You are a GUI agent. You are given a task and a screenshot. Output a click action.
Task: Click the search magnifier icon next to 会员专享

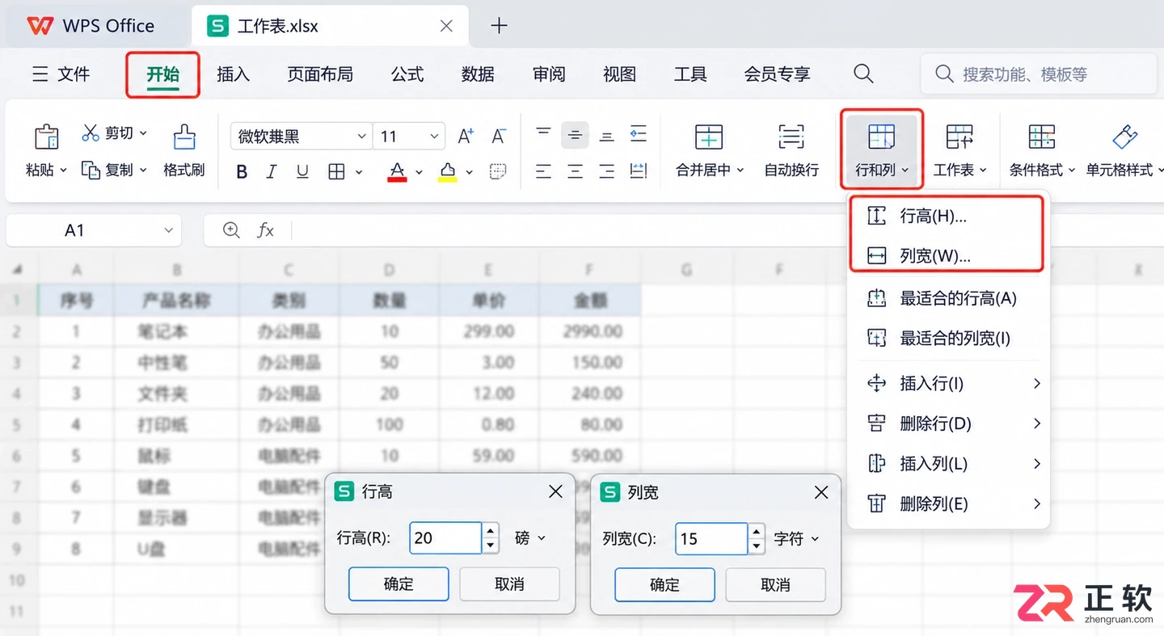[x=863, y=74]
